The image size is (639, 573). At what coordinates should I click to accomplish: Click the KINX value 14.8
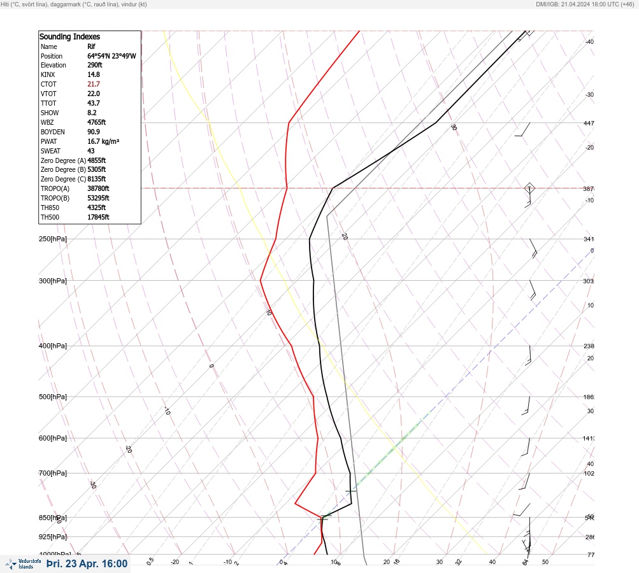point(94,74)
